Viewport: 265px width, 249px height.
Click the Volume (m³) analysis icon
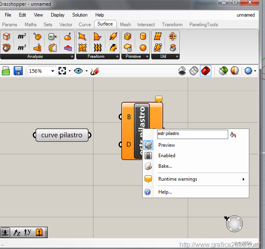[21, 48]
